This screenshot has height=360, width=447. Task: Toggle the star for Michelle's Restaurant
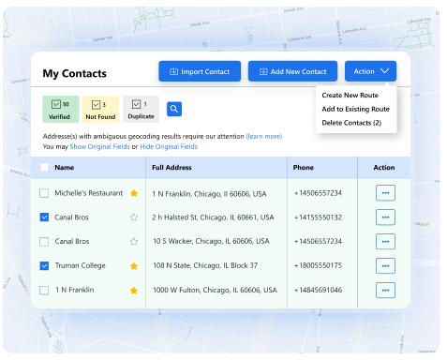[x=134, y=193]
